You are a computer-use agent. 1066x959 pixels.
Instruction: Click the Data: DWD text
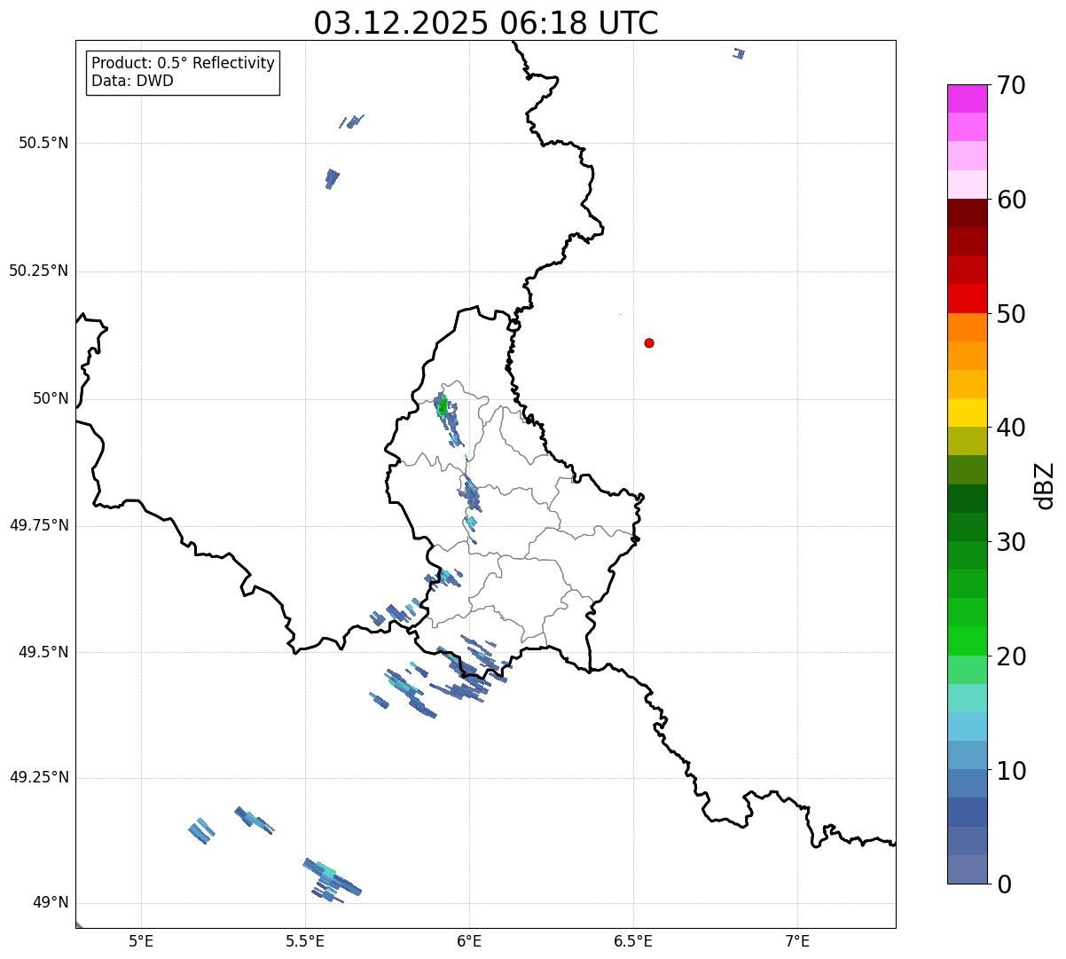[x=132, y=81]
